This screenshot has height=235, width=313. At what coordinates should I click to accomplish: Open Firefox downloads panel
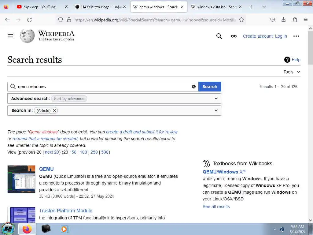click(283, 20)
